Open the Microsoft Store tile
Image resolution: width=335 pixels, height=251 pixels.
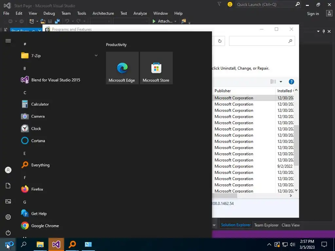point(156,68)
